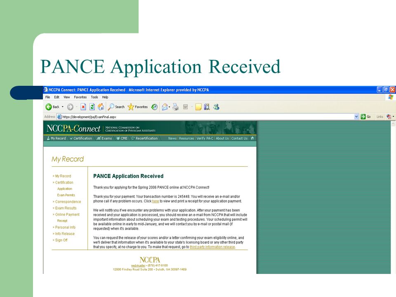This screenshot has width=396, height=297.
Task: Open Personal Info in the sidebar
Action: click(x=65, y=227)
